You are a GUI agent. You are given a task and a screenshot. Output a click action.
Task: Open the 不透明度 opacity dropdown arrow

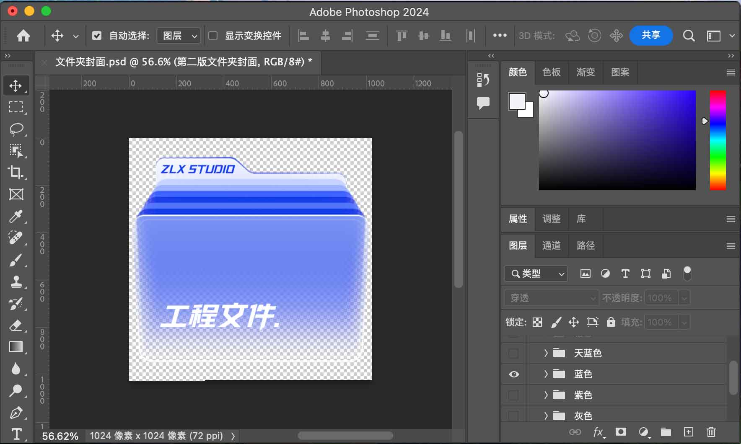pyautogui.click(x=684, y=298)
